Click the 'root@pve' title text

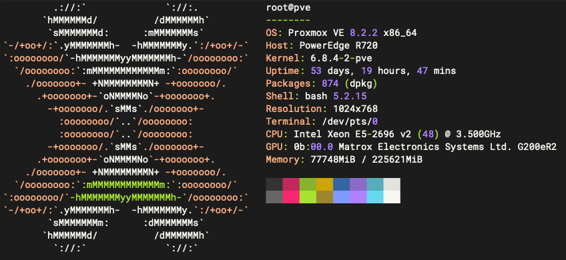point(288,7)
